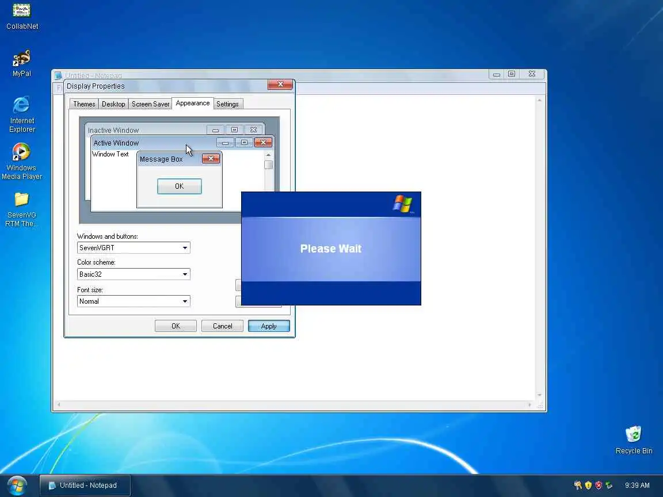Click the Window Text preview label

pyautogui.click(x=110, y=154)
